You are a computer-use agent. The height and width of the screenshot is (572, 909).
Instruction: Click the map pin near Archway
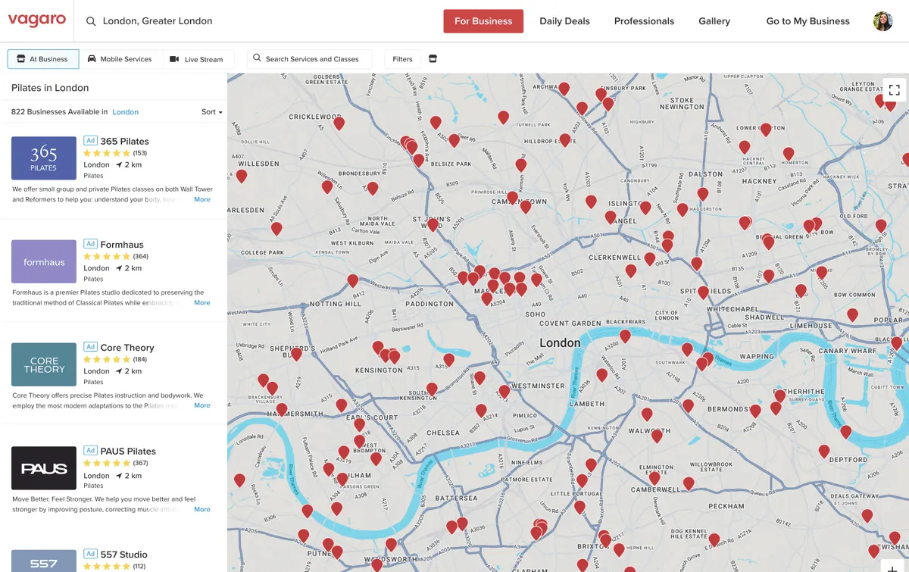point(564,89)
